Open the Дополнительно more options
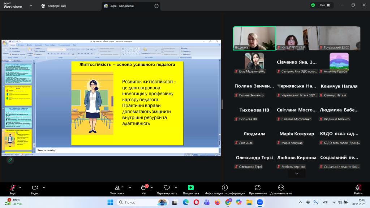370x208 pixels. [281, 188]
